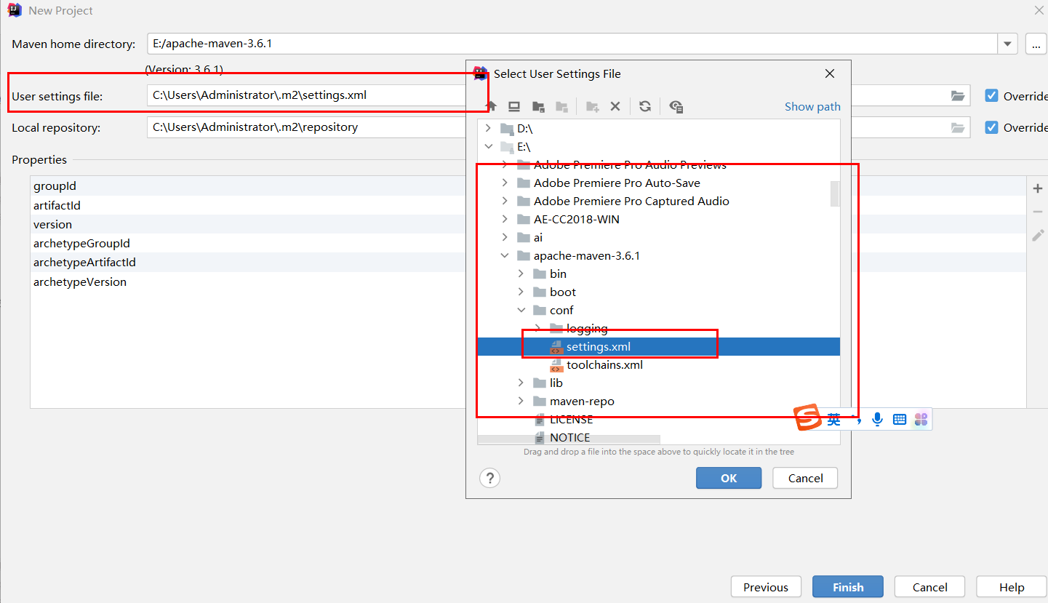Expand the boot folder
This screenshot has width=1048, height=603.
pyautogui.click(x=521, y=292)
